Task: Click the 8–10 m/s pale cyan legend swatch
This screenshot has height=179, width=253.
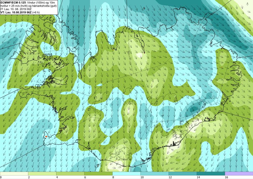Action: tap(126, 173)
